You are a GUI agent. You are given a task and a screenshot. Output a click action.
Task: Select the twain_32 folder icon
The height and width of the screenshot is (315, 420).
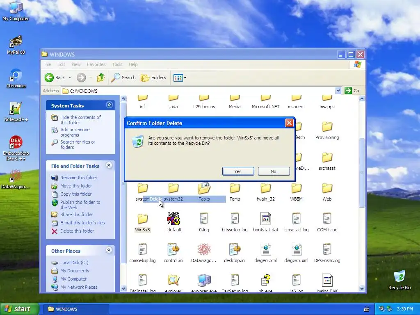tap(265, 188)
